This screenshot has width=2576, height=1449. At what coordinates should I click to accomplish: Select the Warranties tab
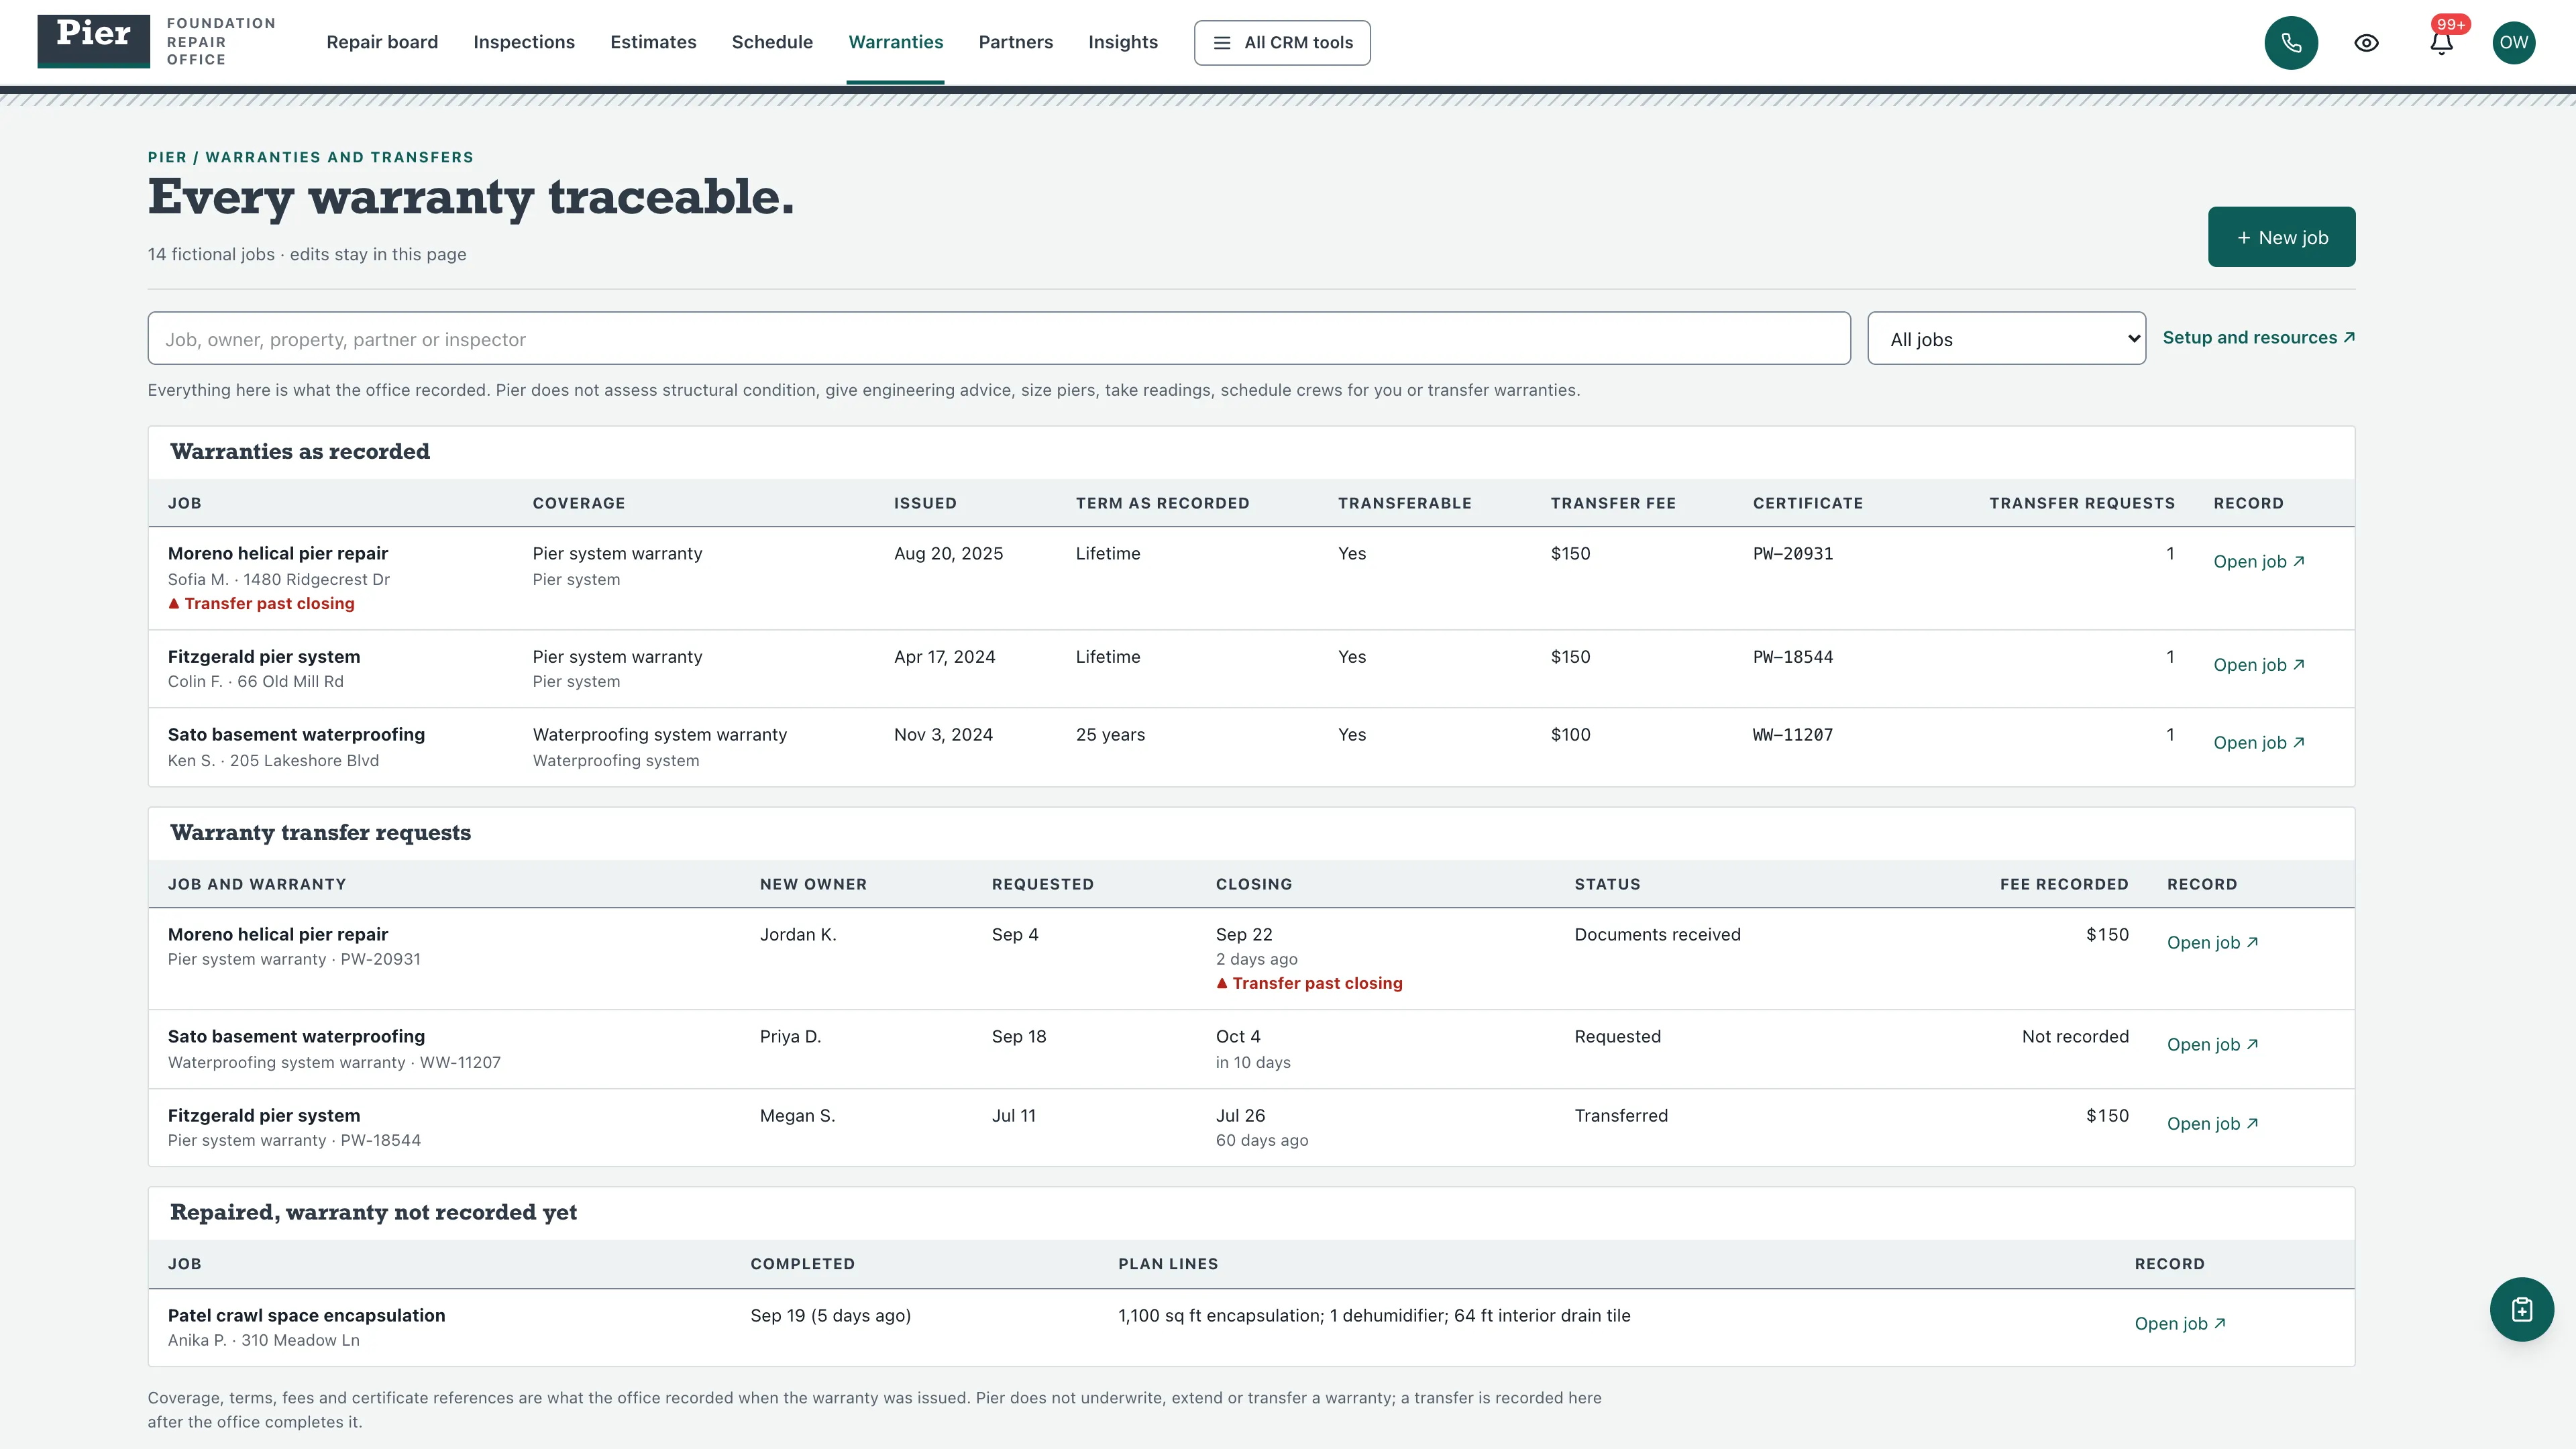(895, 42)
